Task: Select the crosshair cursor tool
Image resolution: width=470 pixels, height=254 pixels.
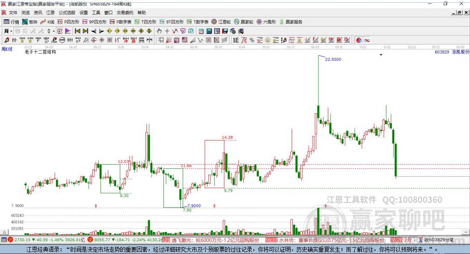Action: pyautogui.click(x=167, y=31)
